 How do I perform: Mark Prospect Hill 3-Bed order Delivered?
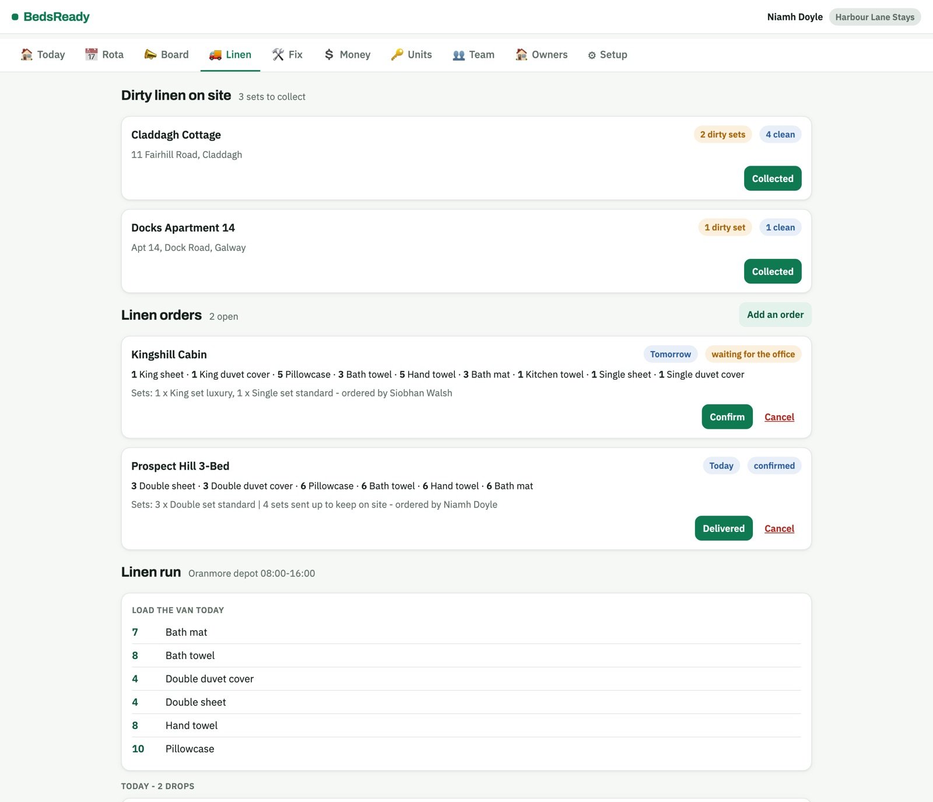(724, 528)
